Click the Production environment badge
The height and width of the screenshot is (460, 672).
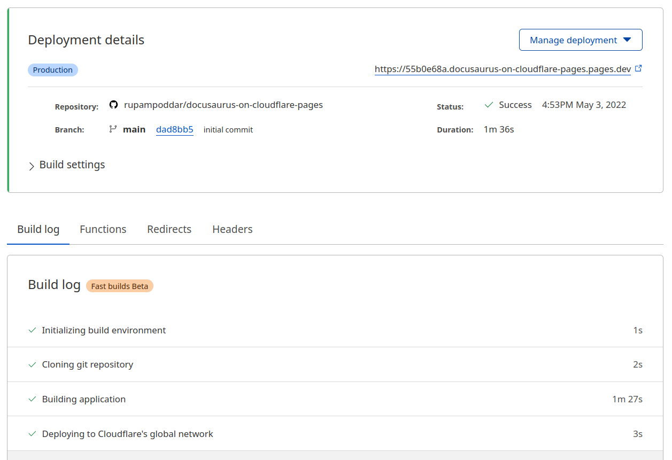click(x=52, y=70)
